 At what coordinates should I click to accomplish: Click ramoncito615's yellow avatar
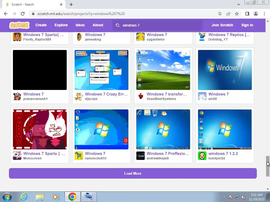79,156
